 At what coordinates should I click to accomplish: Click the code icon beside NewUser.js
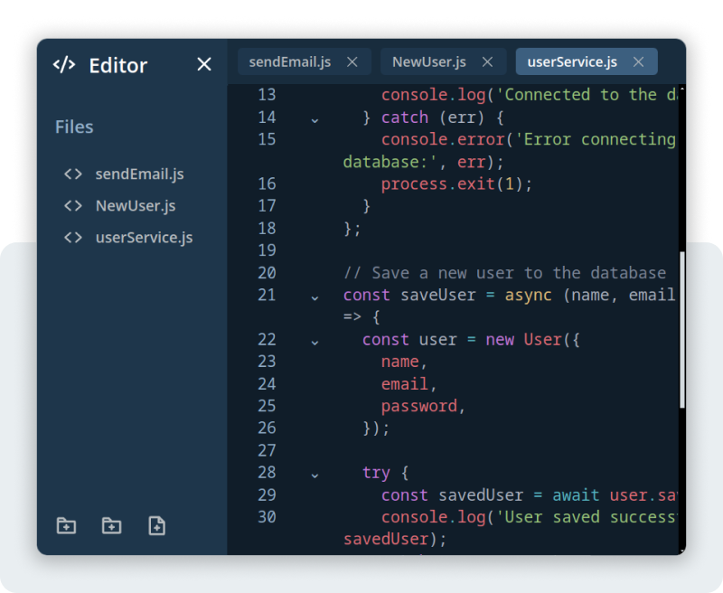point(72,205)
